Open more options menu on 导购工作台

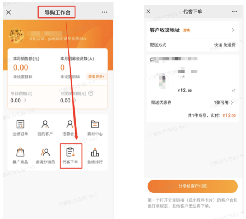(x=104, y=12)
